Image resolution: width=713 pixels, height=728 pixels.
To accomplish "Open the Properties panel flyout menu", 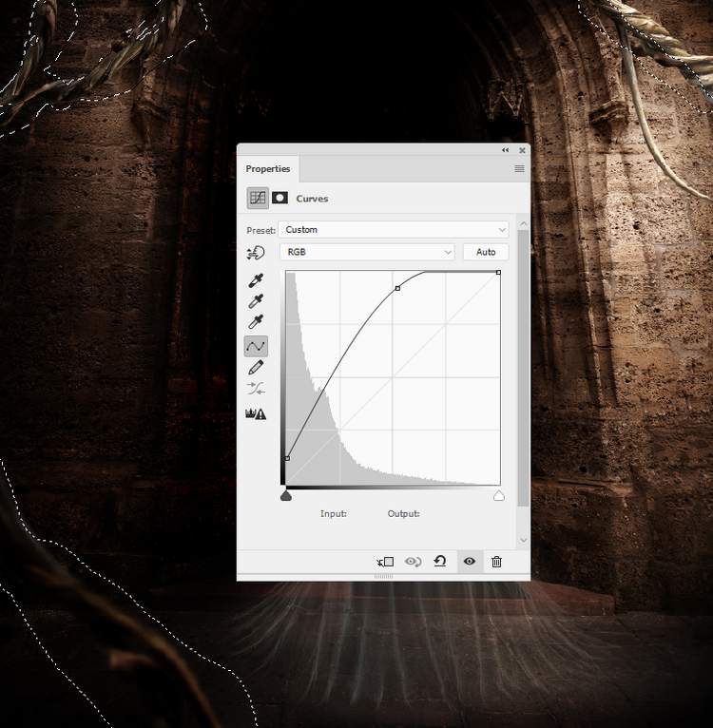I will [519, 168].
